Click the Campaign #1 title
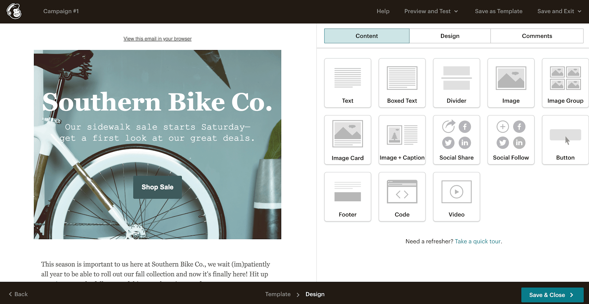Image resolution: width=589 pixels, height=304 pixels. 61,11
